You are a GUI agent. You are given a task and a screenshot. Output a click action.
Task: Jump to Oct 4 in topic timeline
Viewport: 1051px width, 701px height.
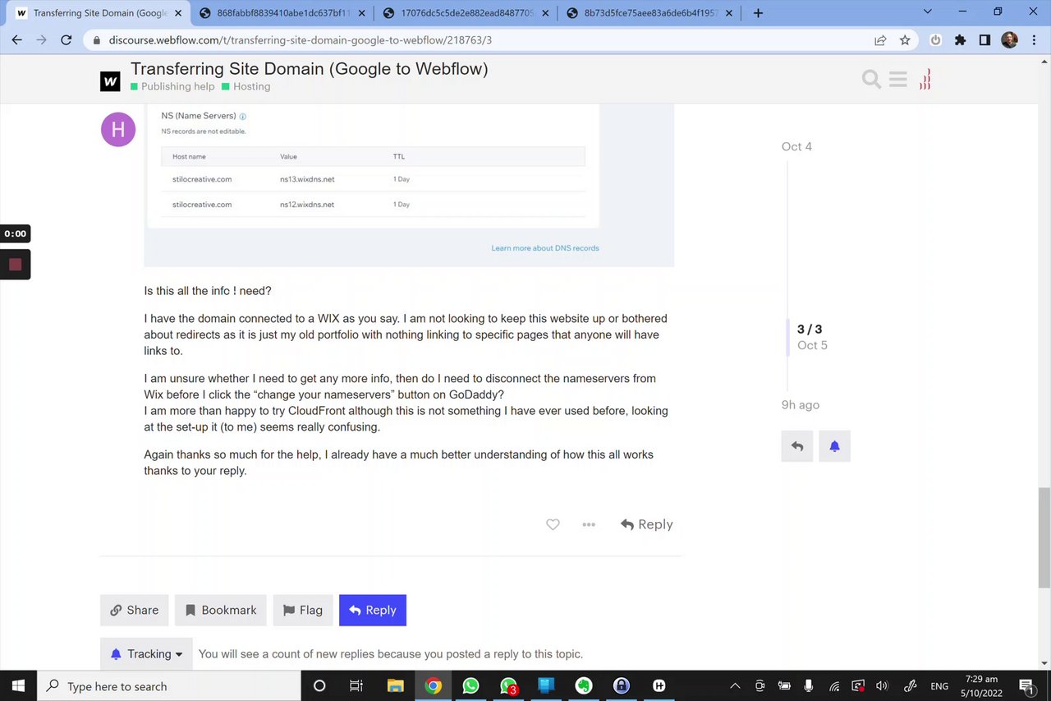[796, 146]
